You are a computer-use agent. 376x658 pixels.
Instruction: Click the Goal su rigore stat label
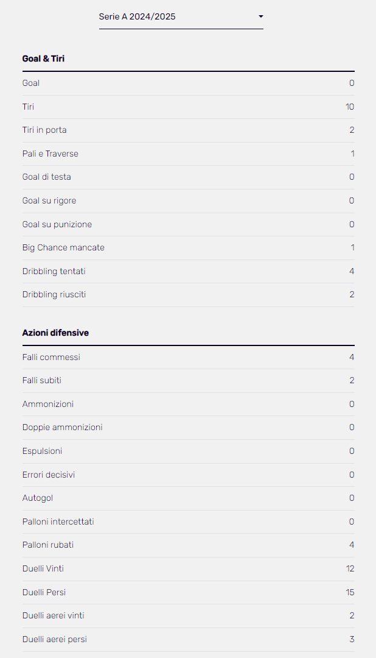click(49, 201)
